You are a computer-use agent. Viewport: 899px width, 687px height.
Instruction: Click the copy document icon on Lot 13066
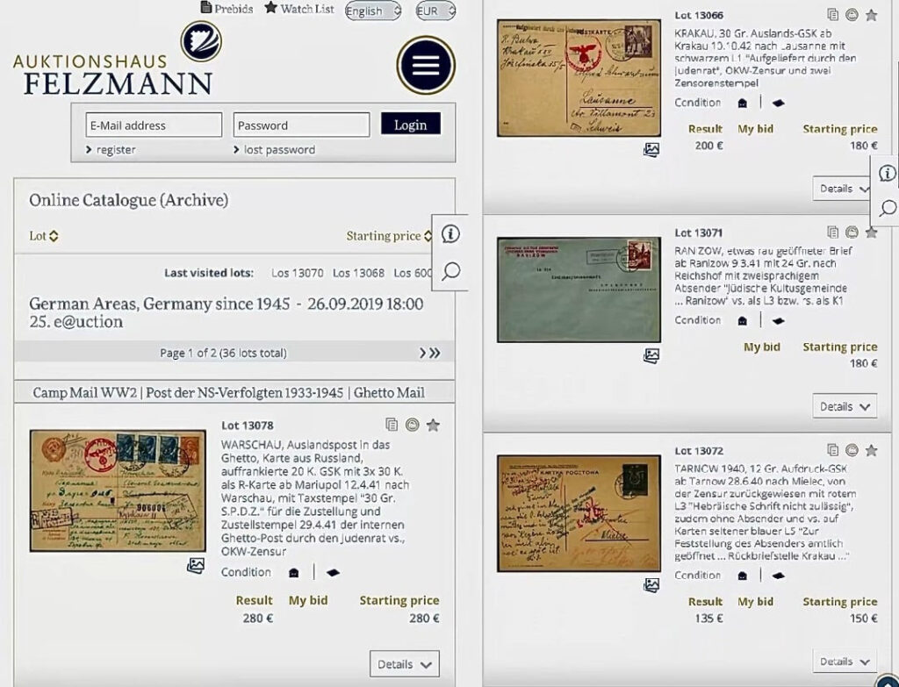pyautogui.click(x=832, y=15)
